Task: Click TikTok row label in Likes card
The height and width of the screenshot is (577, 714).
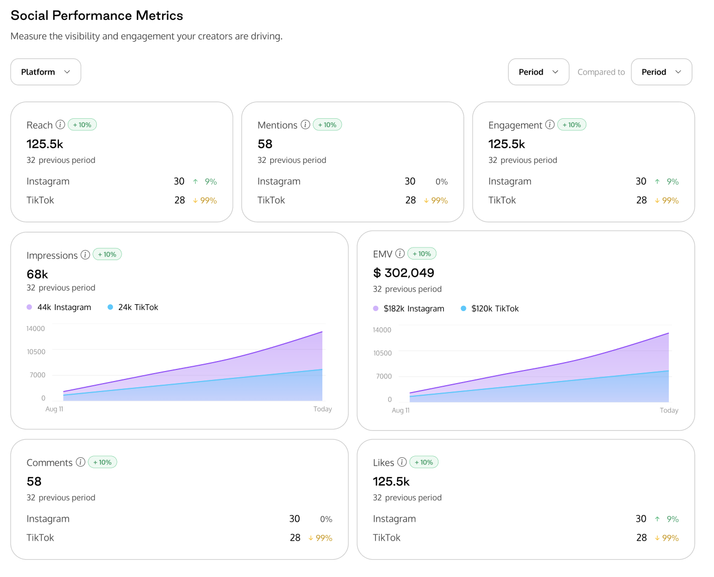Action: coord(386,538)
